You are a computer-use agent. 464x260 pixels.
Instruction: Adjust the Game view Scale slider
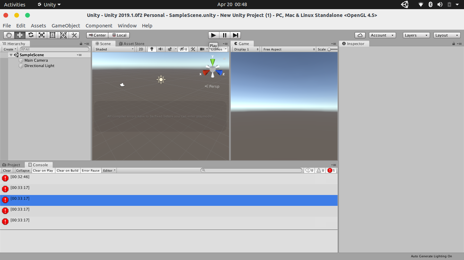pyautogui.click(x=332, y=49)
